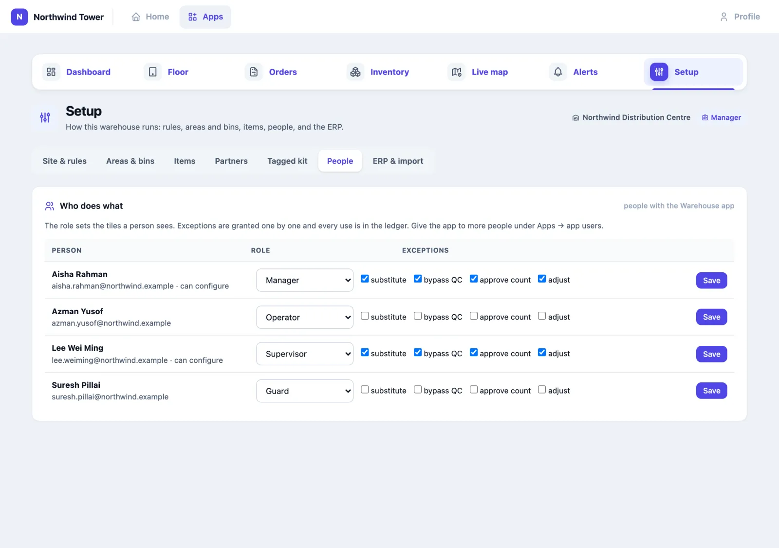Image resolution: width=779 pixels, height=548 pixels.
Task: Open the Partners tab
Action: (231, 161)
